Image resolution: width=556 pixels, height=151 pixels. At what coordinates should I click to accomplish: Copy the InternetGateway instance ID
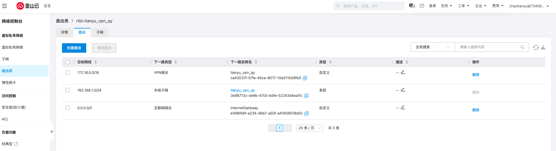pos(306,113)
